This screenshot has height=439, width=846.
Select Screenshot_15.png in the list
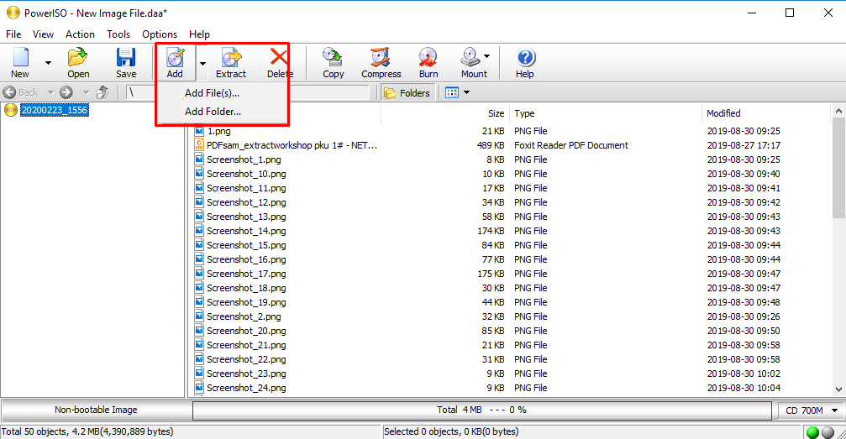(246, 245)
